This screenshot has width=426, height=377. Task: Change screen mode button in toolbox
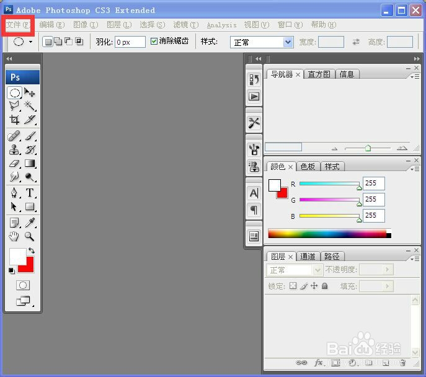pyautogui.click(x=23, y=301)
